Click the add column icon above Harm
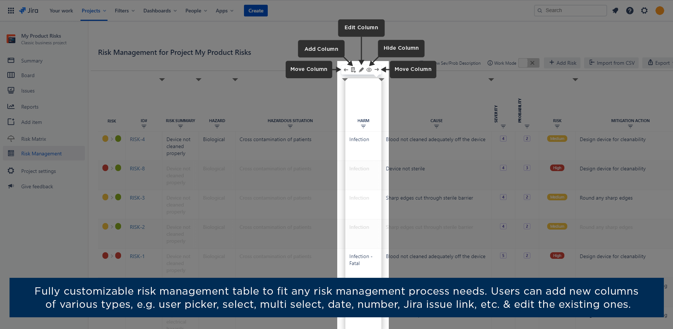The height and width of the screenshot is (329, 673). [x=353, y=70]
